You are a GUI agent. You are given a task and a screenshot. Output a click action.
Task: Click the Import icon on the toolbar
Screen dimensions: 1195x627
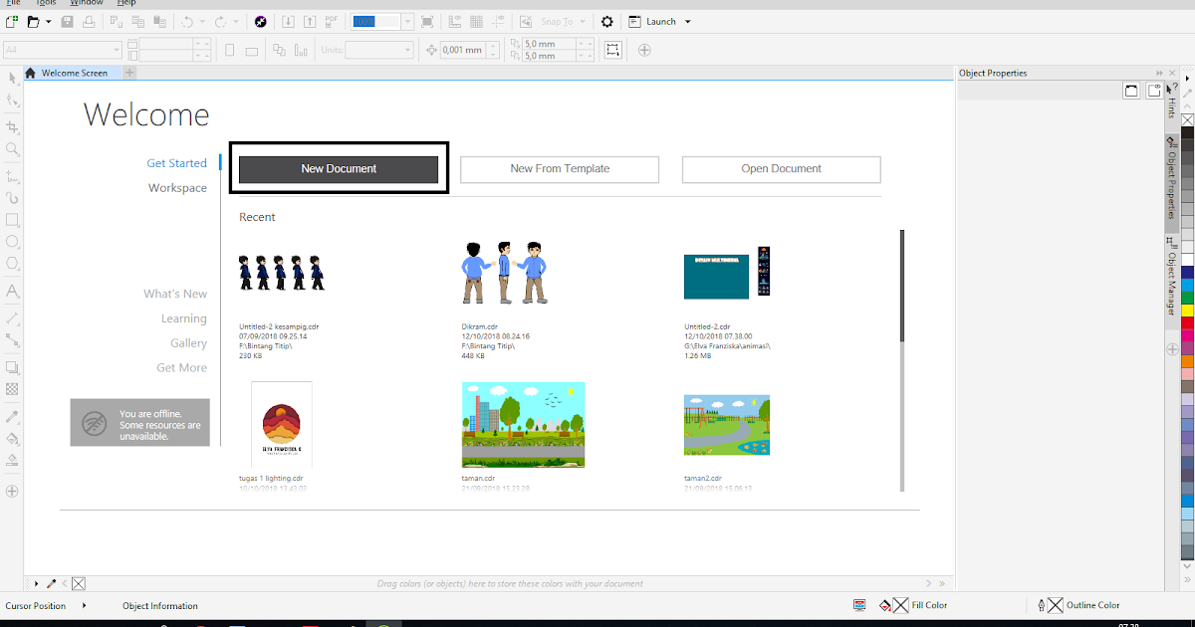pyautogui.click(x=288, y=21)
